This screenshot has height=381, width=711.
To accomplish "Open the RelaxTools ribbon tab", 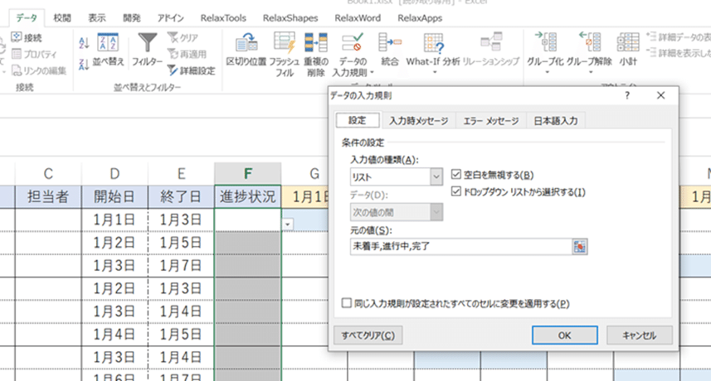I will click(223, 18).
